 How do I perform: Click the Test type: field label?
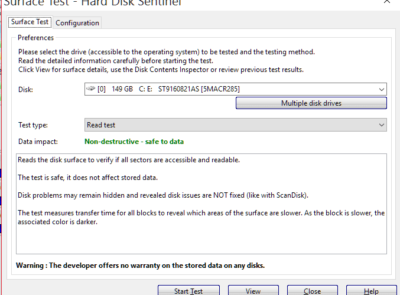[x=33, y=125]
